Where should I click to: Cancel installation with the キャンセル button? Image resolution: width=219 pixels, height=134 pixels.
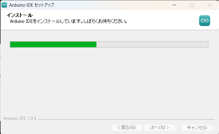(197, 128)
